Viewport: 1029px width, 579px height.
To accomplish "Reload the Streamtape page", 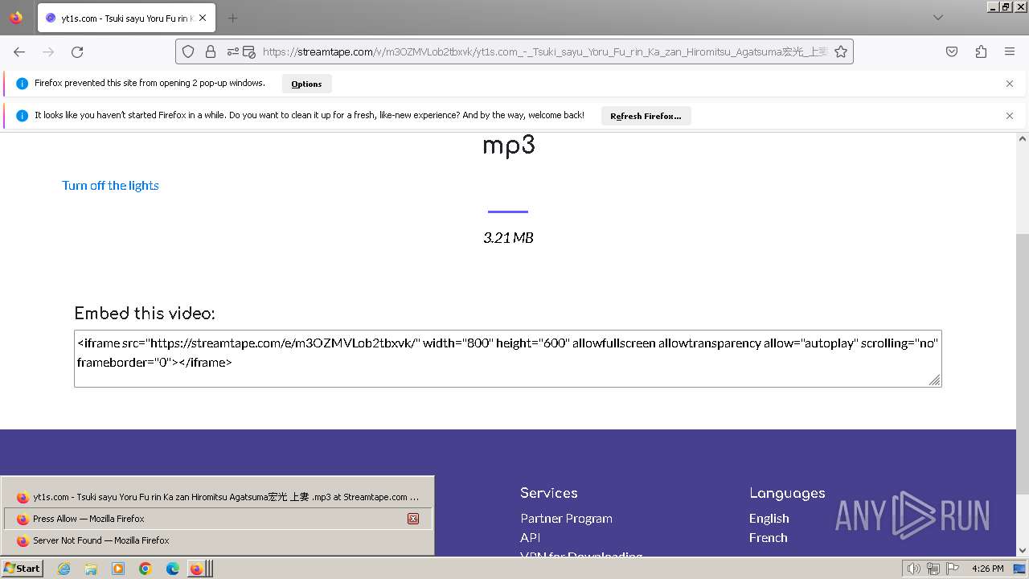I will click(77, 51).
